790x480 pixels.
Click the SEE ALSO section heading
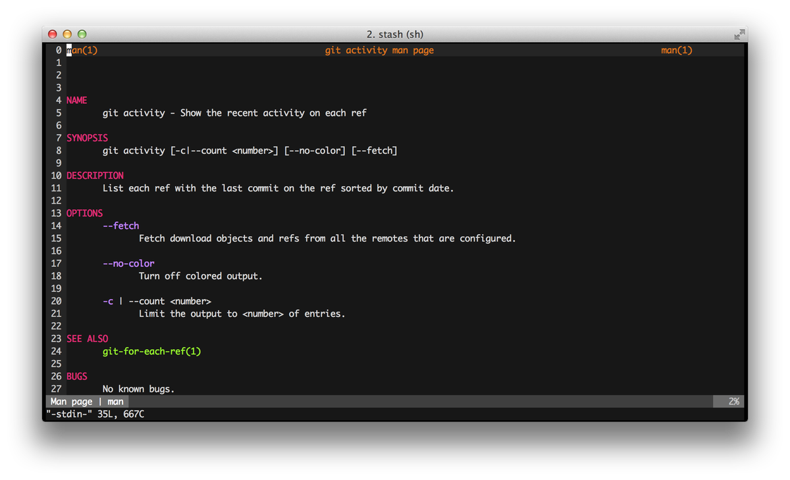tap(88, 338)
